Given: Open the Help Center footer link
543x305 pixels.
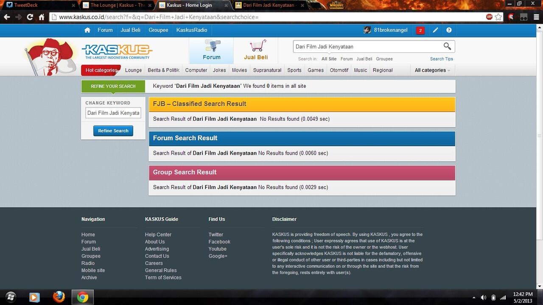Looking at the screenshot, I should 158,235.
